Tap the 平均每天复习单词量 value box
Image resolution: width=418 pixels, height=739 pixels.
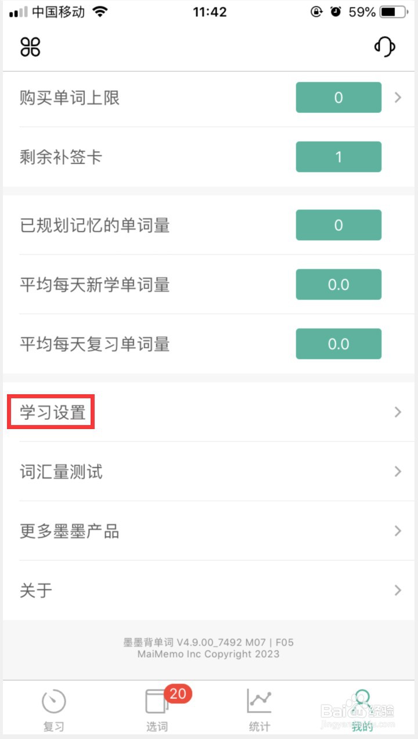pyautogui.click(x=338, y=344)
